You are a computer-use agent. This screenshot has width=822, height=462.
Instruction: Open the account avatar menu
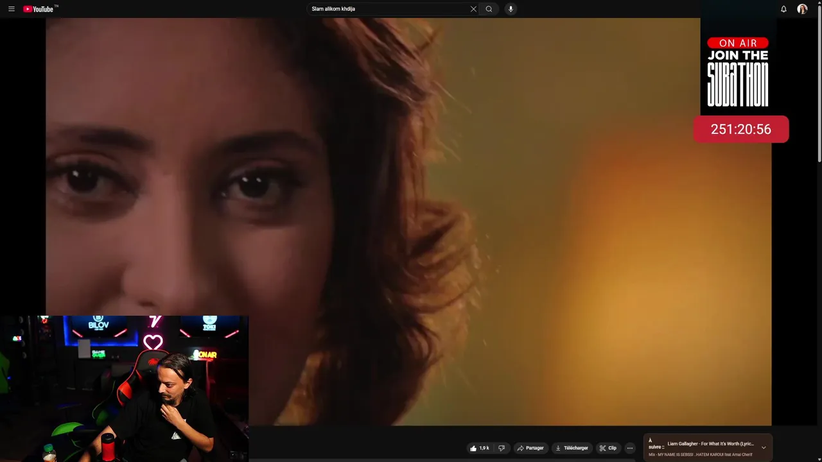point(802,9)
